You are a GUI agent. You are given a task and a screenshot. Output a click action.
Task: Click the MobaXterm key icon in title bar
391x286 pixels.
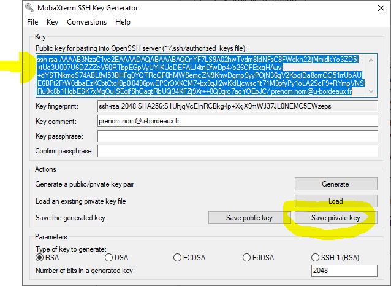click(29, 8)
